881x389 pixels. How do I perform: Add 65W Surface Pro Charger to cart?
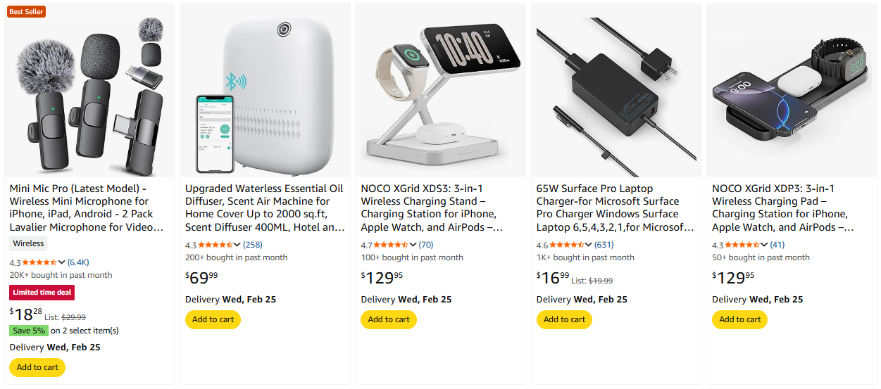pos(564,319)
